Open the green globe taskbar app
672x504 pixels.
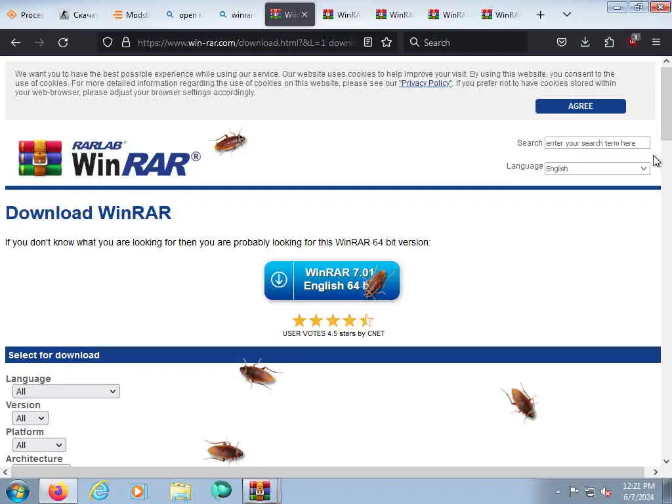coord(221,491)
